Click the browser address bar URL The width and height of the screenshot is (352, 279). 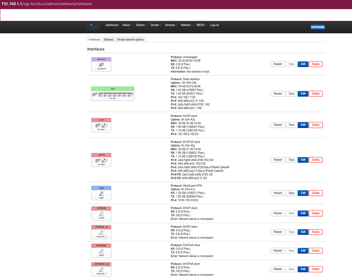click(x=46, y=4)
